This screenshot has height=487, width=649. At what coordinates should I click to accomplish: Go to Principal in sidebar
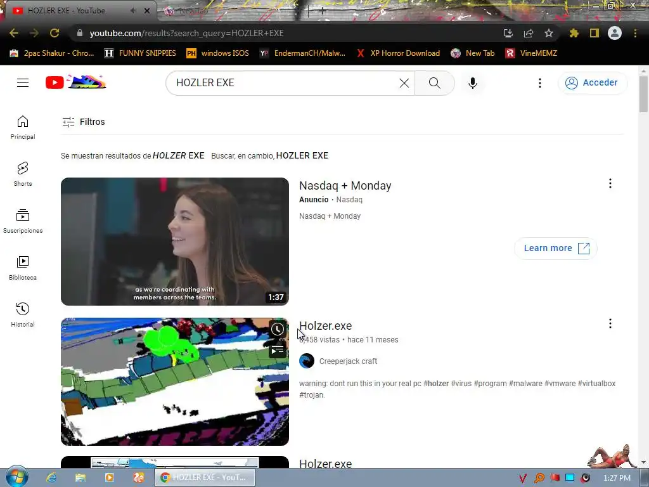[x=23, y=127]
